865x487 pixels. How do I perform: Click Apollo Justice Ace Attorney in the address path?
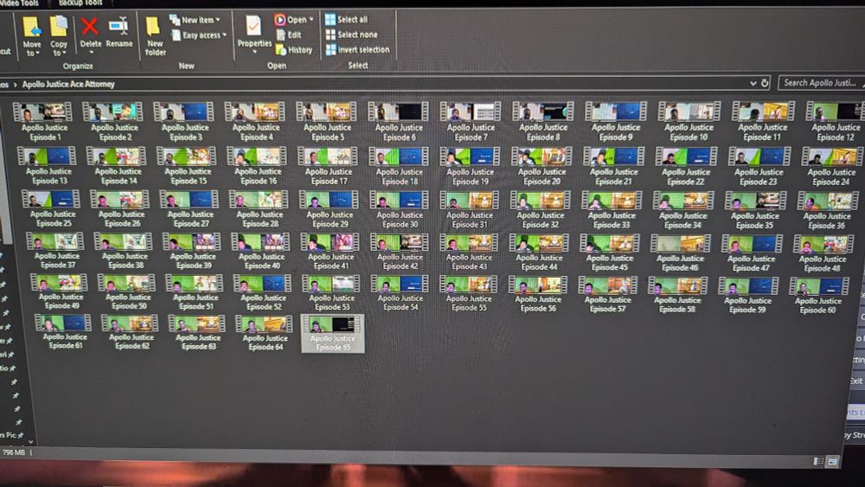click(68, 85)
